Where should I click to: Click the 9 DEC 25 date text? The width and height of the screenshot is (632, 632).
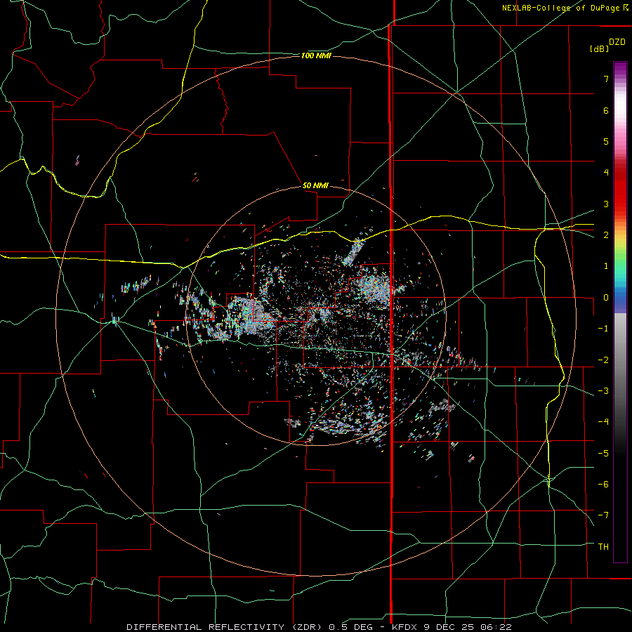(449, 627)
